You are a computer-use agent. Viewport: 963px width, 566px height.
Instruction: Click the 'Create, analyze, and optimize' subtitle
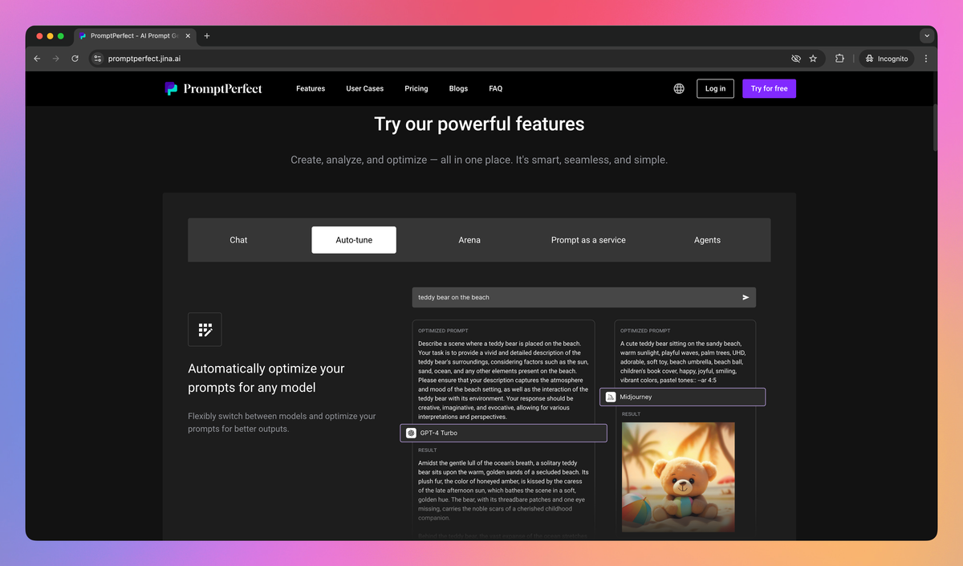[x=479, y=160]
